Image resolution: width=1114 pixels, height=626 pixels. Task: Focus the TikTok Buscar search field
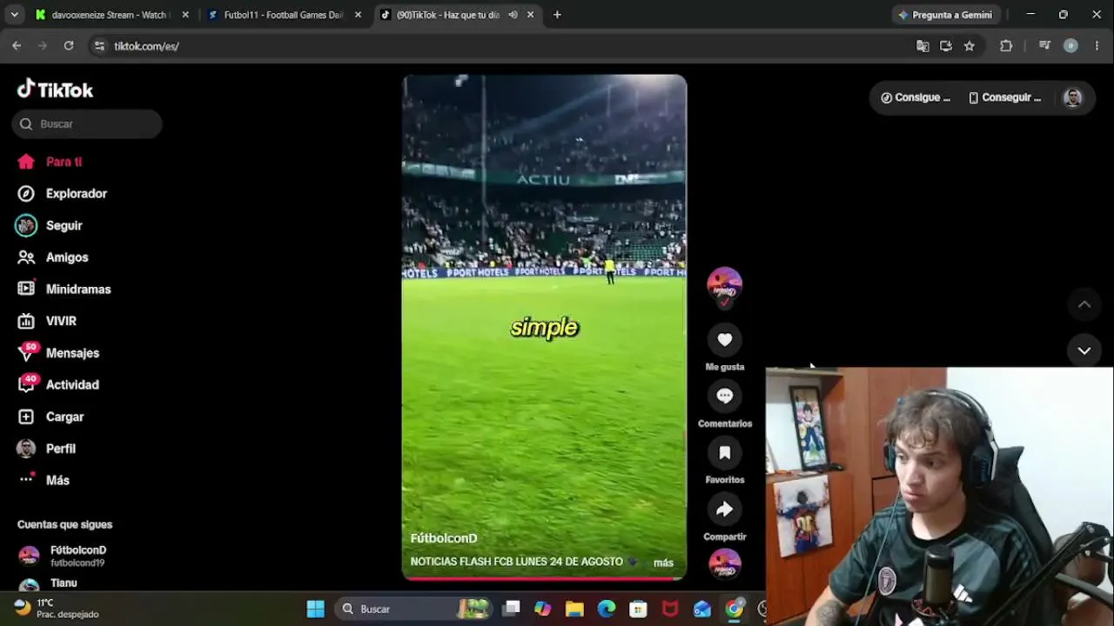point(87,124)
